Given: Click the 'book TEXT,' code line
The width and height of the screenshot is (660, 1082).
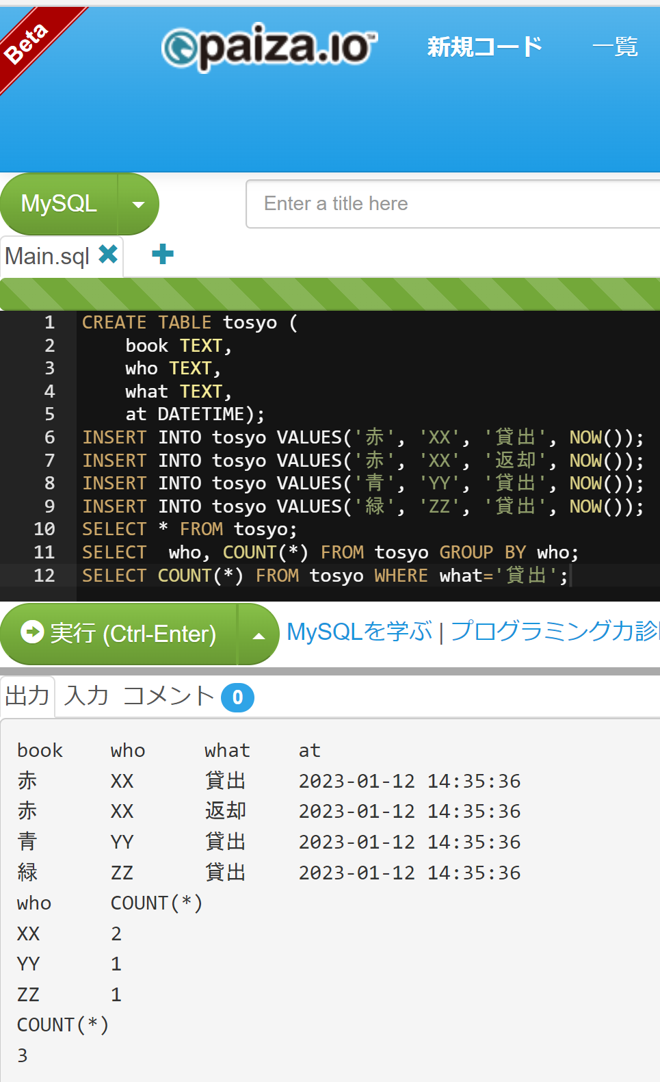Looking at the screenshot, I should [x=179, y=346].
